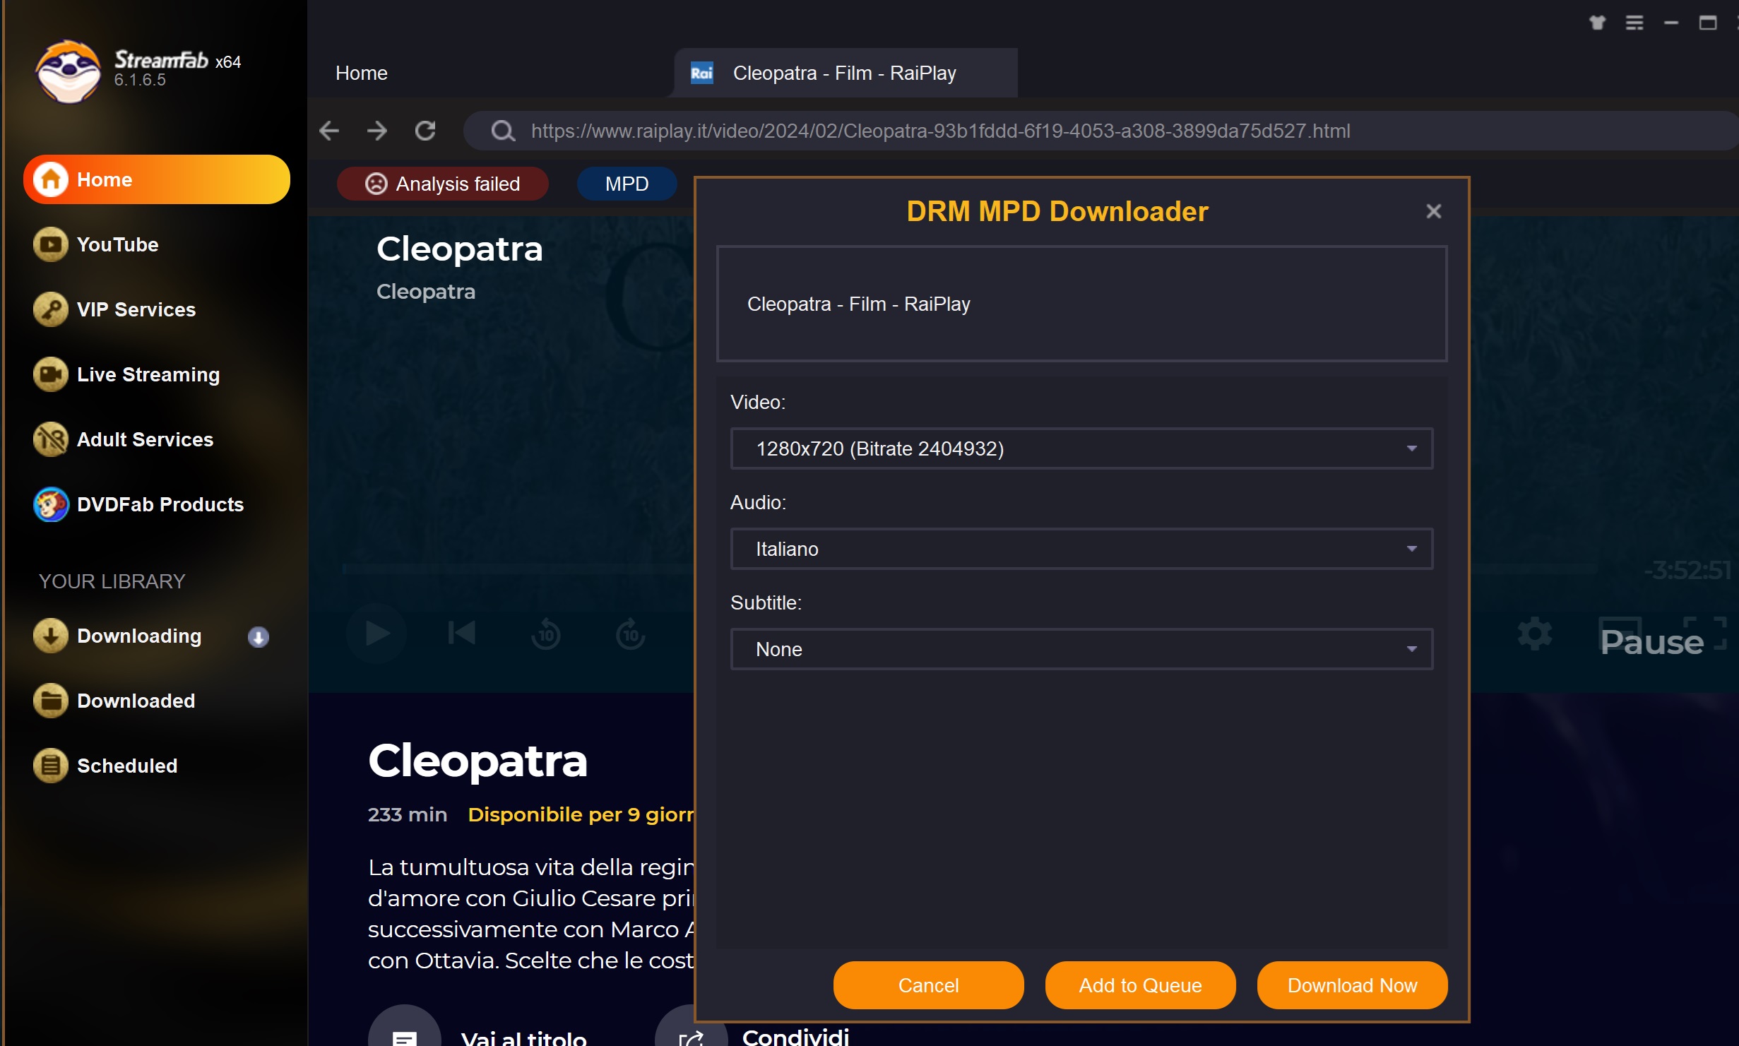Click the Cleopatra - Film - RaiPlay title box
The image size is (1739, 1046).
click(1082, 304)
